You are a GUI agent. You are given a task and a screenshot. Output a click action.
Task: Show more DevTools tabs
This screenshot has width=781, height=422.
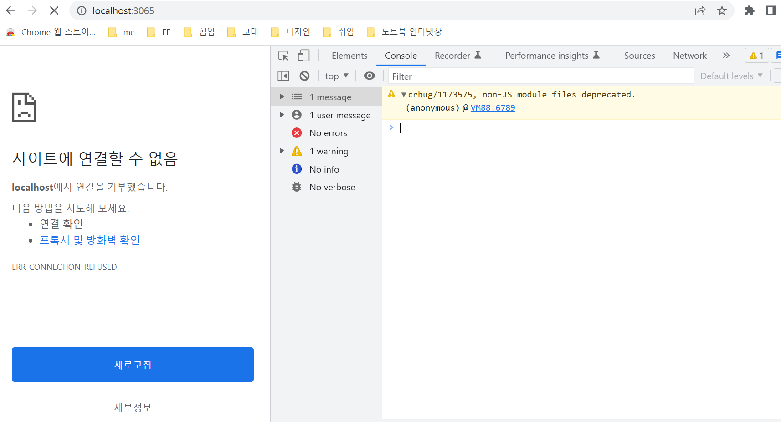(x=726, y=56)
